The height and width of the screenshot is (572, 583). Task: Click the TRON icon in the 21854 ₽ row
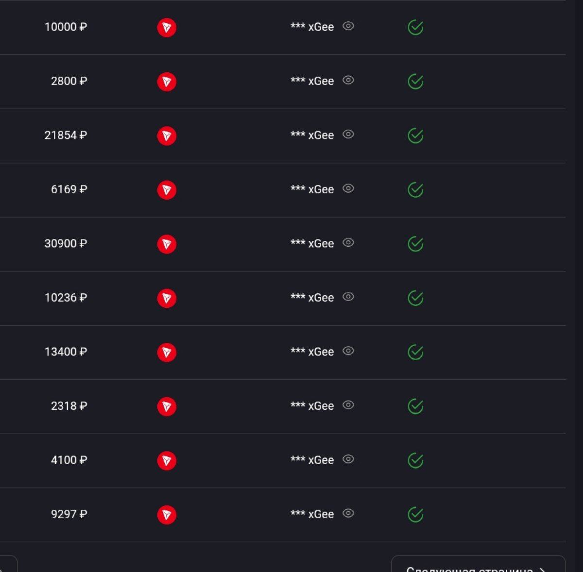point(167,136)
